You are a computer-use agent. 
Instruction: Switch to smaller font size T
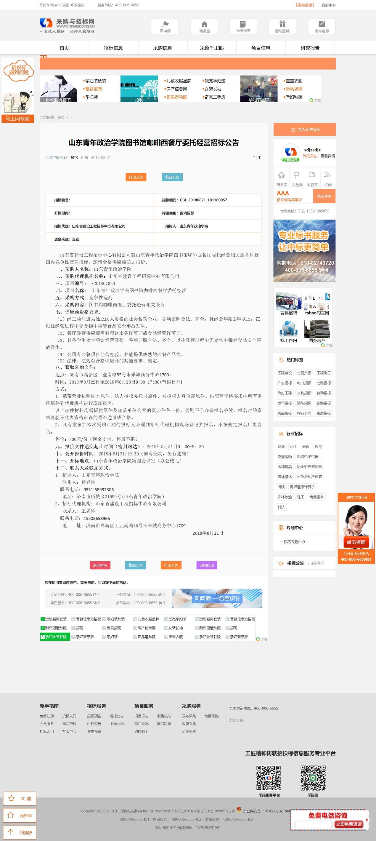pyautogui.click(x=254, y=158)
